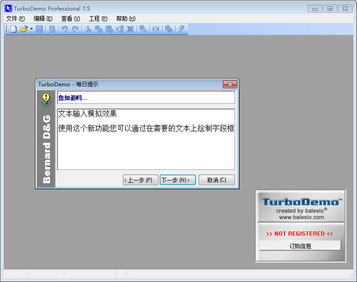Close the TurboDemo Professional main window
Screen dimensions: 357x282
coord(345,9)
